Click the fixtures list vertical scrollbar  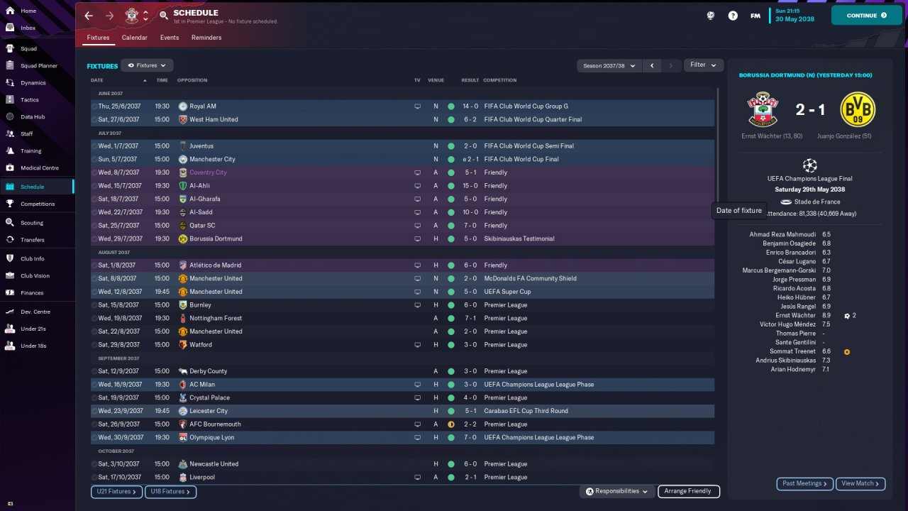pos(717,145)
